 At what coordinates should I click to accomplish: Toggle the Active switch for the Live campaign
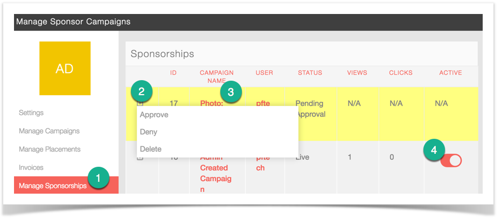coord(451,160)
